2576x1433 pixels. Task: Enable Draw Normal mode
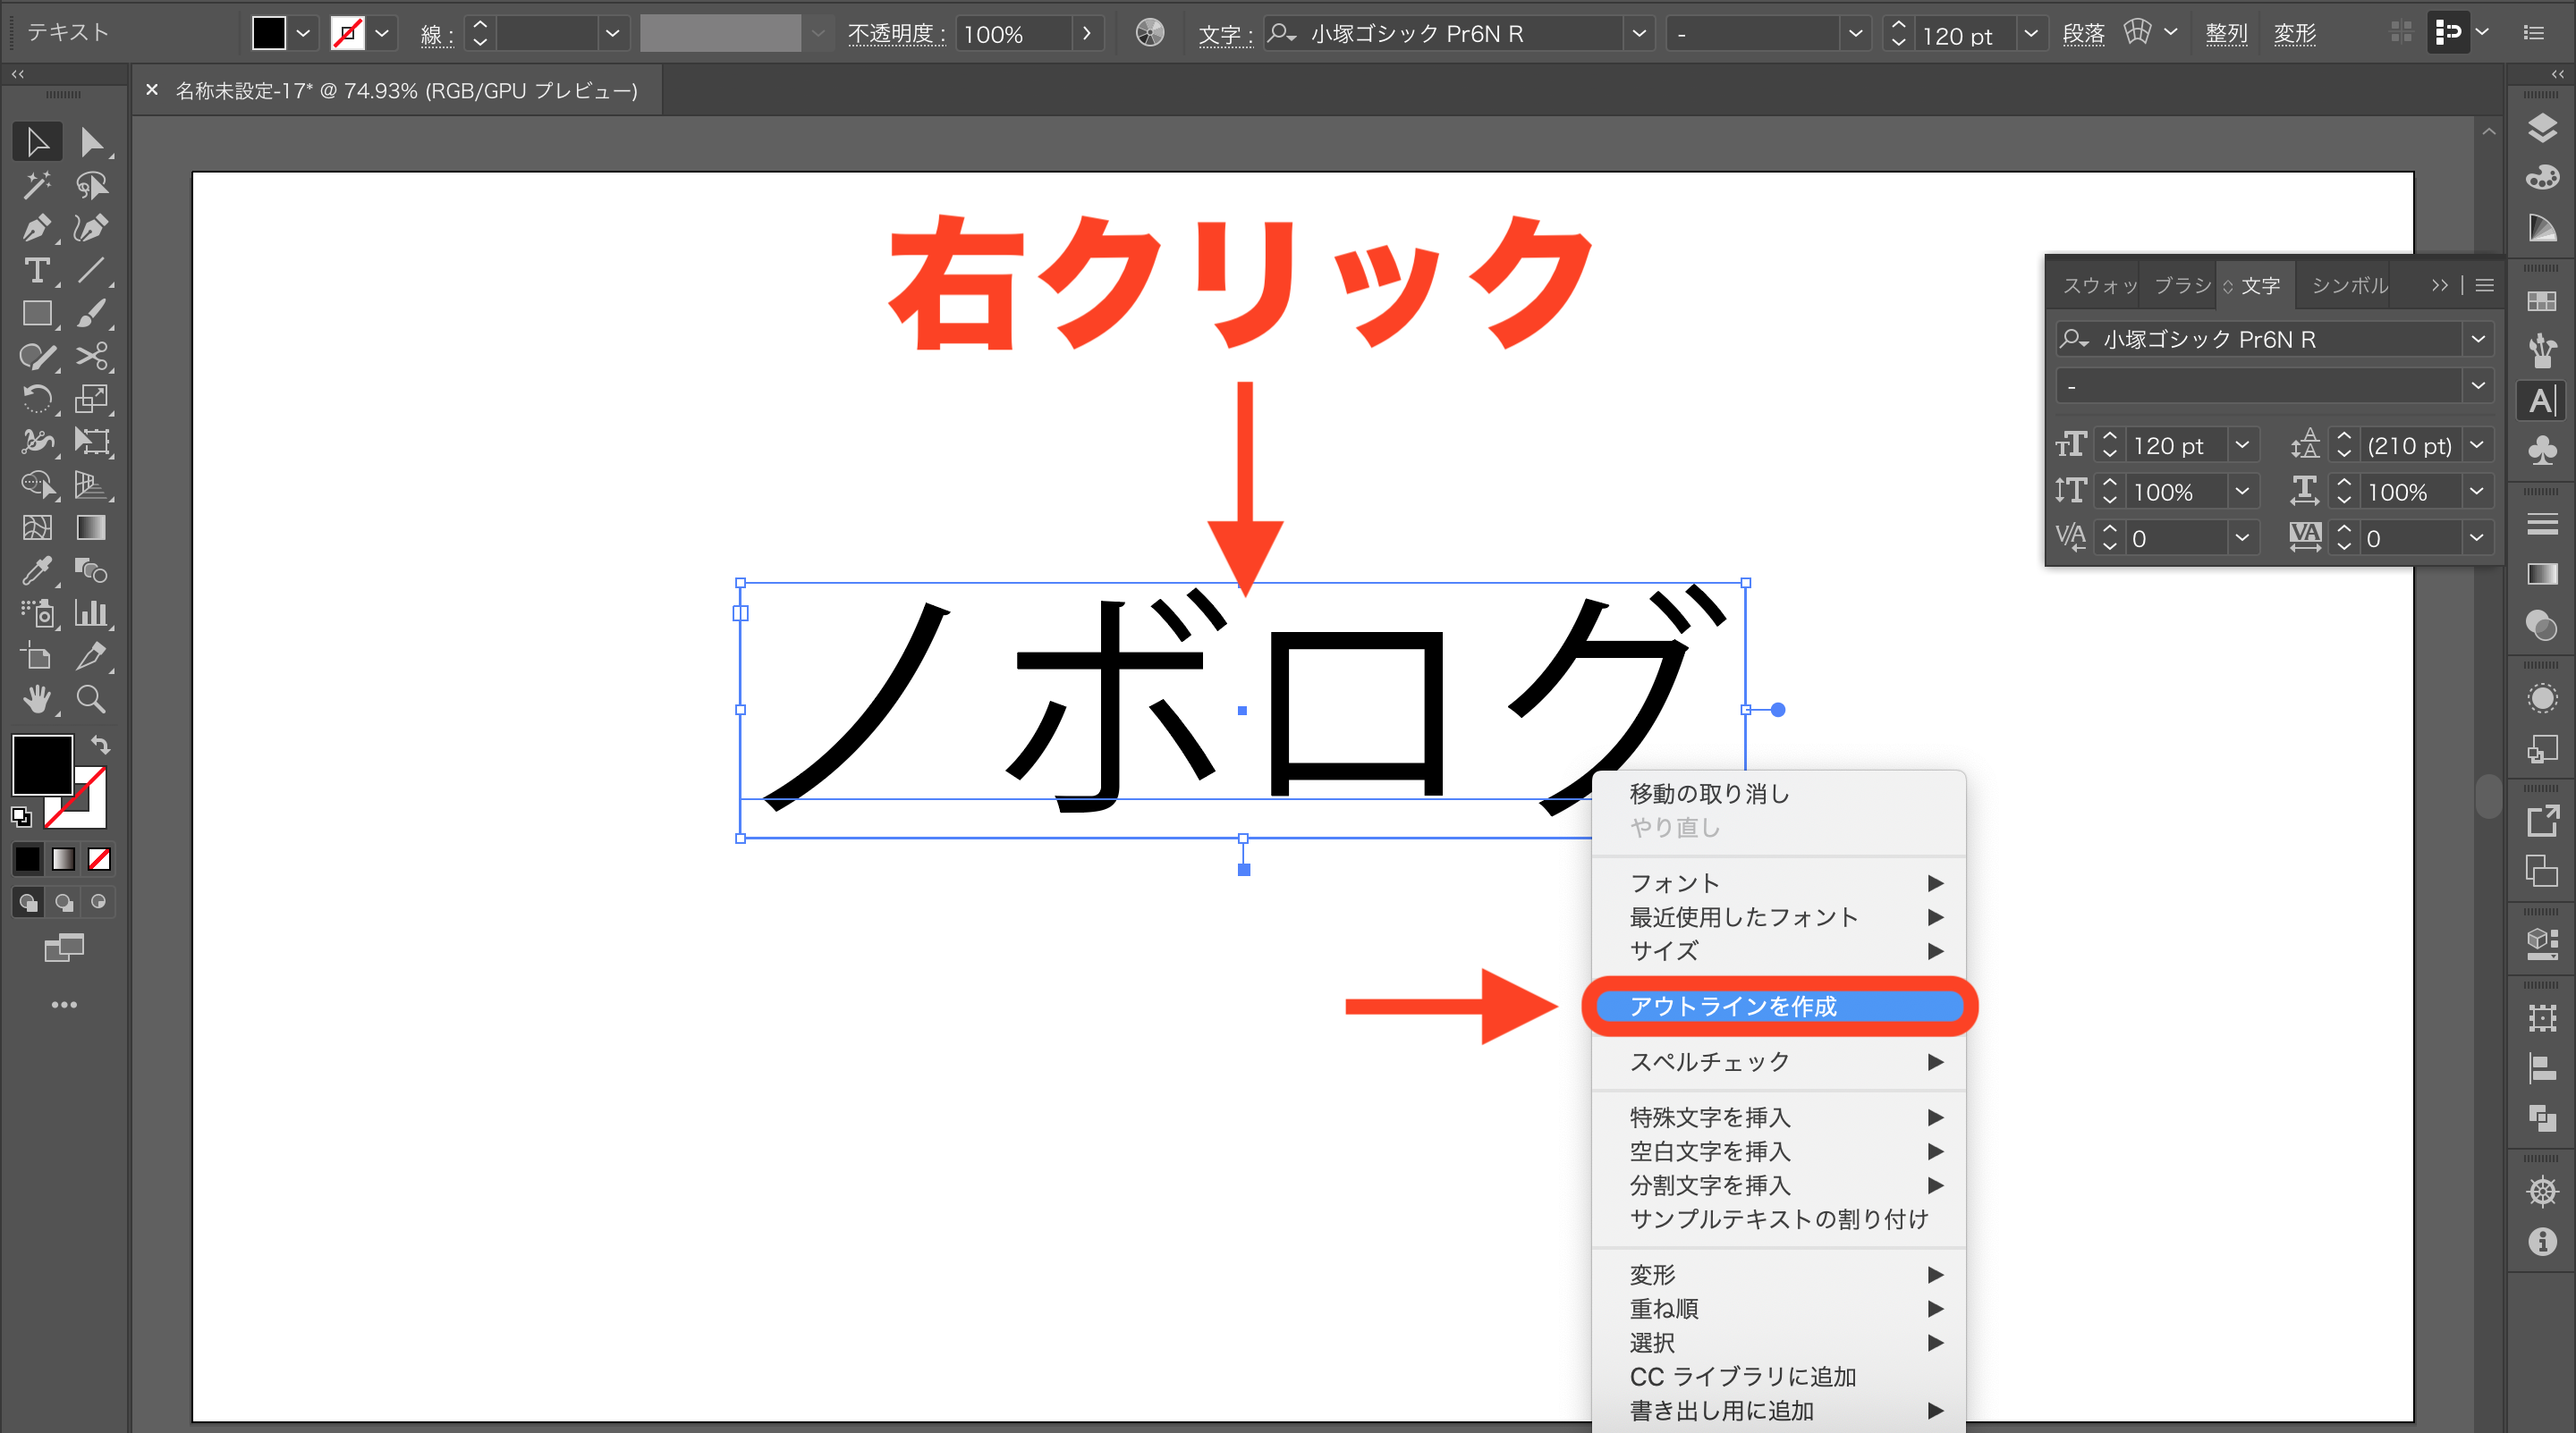(x=28, y=902)
